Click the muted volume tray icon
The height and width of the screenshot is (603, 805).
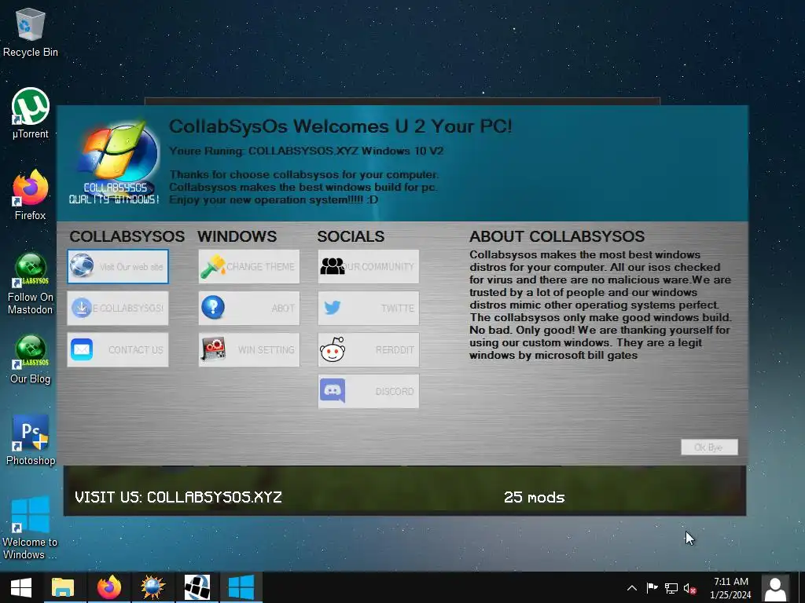(690, 588)
